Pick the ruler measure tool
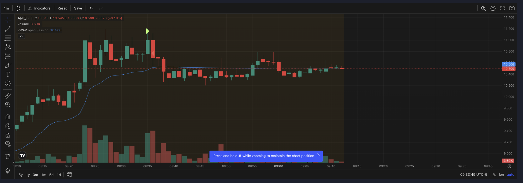 8,96
